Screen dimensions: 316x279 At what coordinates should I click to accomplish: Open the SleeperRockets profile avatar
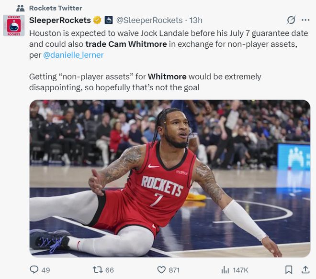click(14, 25)
